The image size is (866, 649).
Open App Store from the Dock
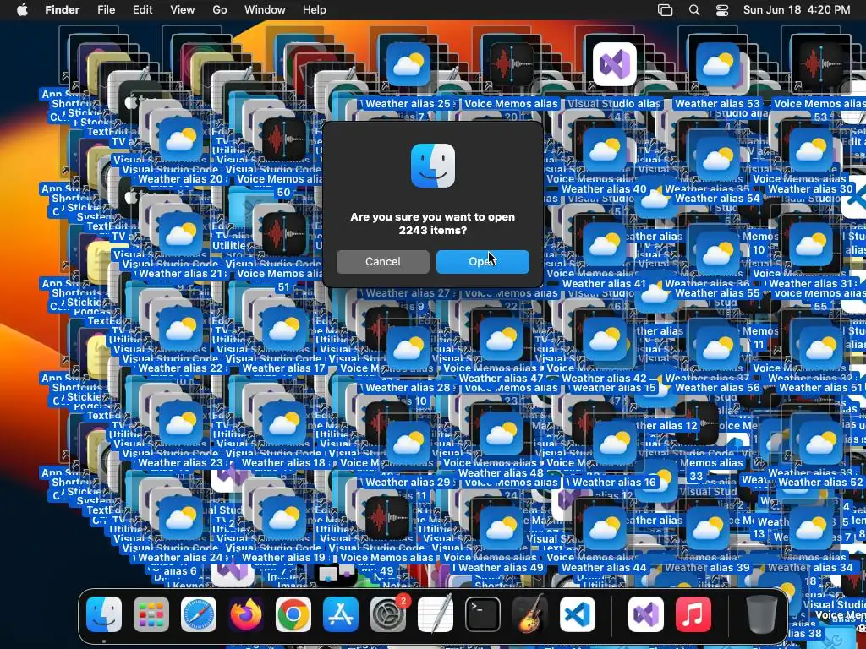click(x=341, y=614)
